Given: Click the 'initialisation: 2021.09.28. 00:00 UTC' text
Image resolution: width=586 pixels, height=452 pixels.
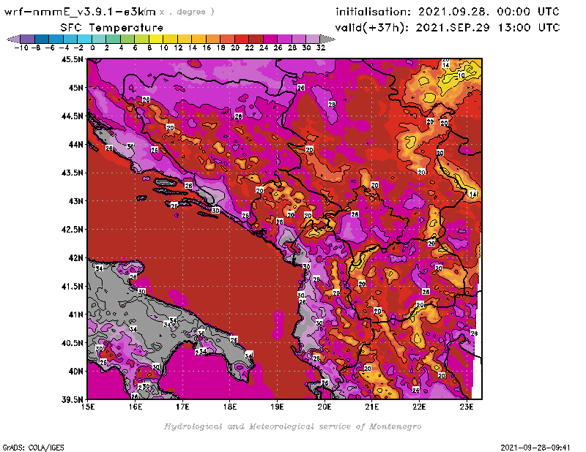Looking at the screenshot, I should point(448,12).
